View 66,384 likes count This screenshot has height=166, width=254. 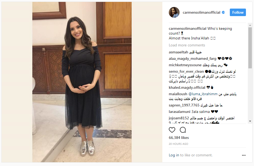(179, 138)
